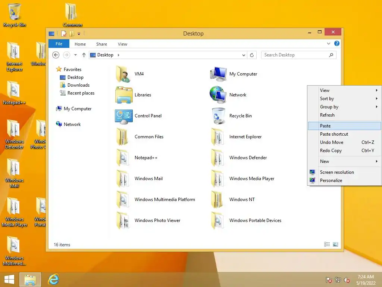
Task: Select Windows Defender folder on the desktop
Action: (14, 134)
